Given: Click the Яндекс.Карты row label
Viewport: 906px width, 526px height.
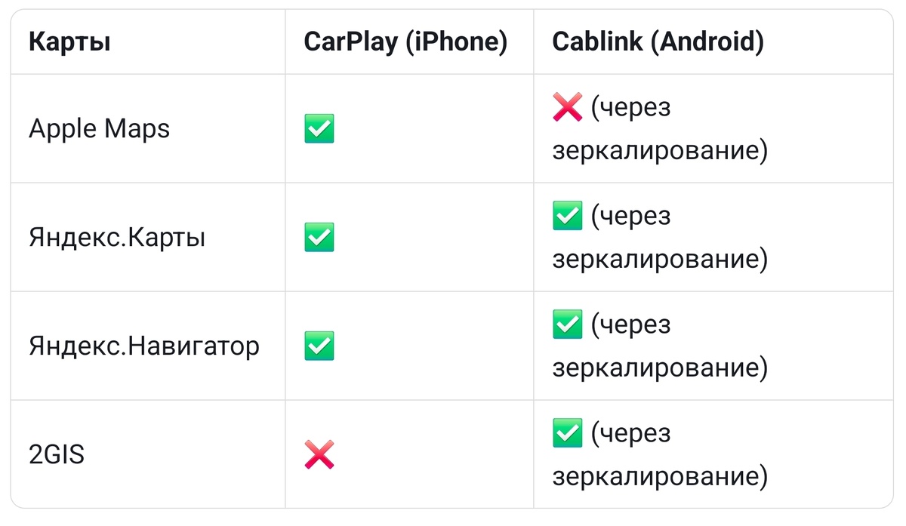Looking at the screenshot, I should 117,238.
